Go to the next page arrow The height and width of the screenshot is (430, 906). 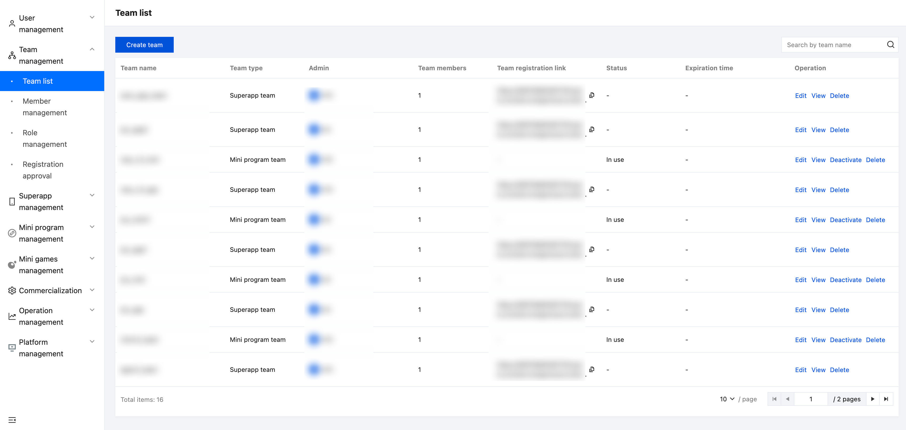(873, 399)
